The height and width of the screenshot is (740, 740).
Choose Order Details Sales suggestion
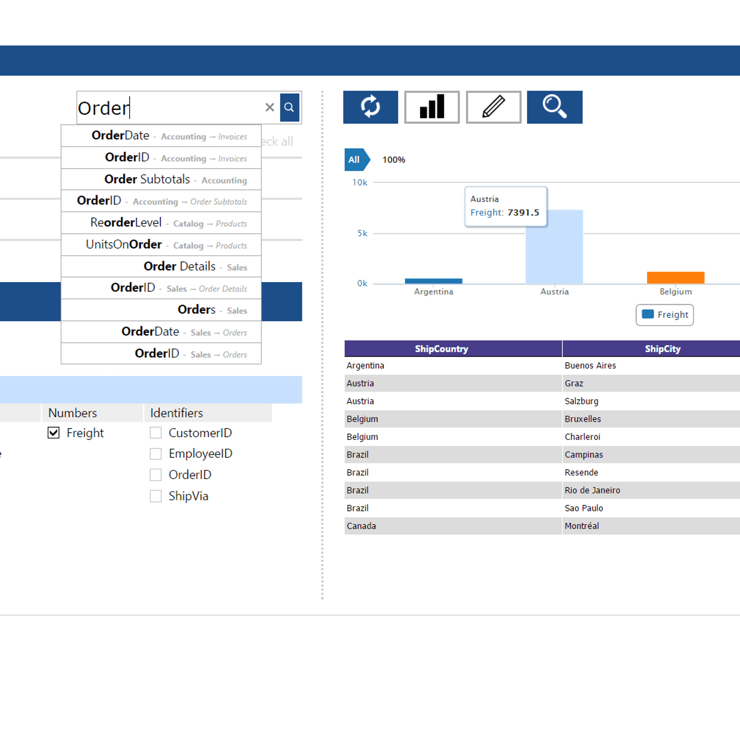click(x=161, y=266)
